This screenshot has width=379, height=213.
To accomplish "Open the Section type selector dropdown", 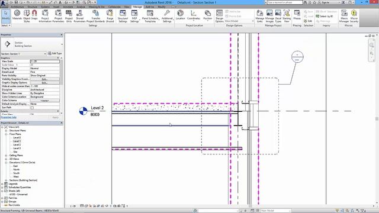I will [x=31, y=44].
